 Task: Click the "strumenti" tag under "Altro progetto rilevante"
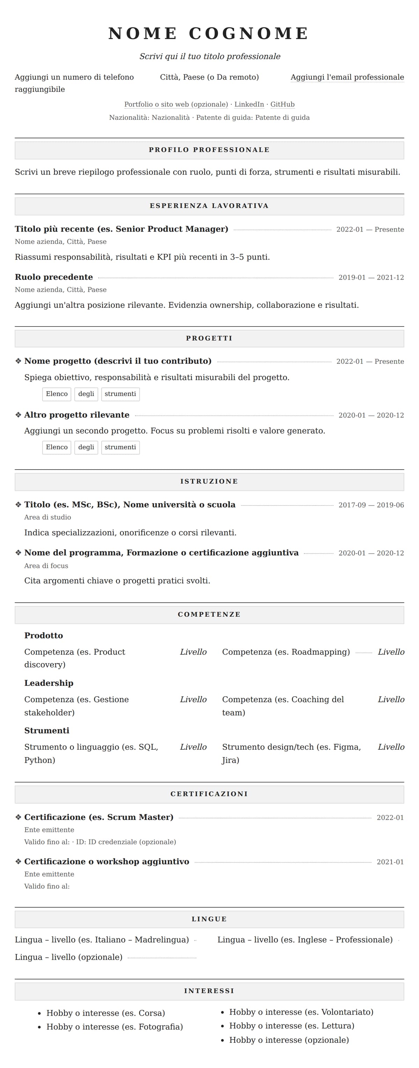point(120,447)
